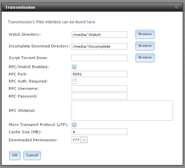Browse for the Script Torrent Done file
185x168 pixels.
[x=145, y=57]
